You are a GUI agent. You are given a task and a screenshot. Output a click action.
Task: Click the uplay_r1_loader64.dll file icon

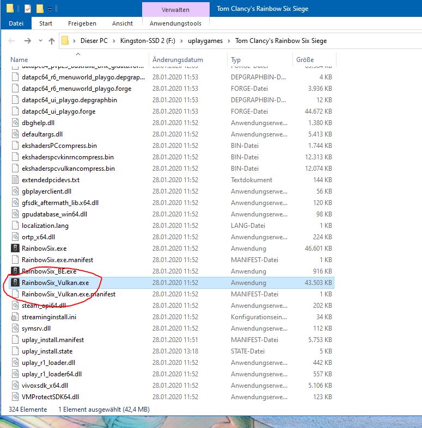15,374
